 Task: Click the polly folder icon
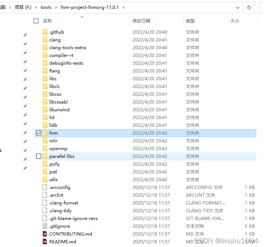click(x=45, y=164)
